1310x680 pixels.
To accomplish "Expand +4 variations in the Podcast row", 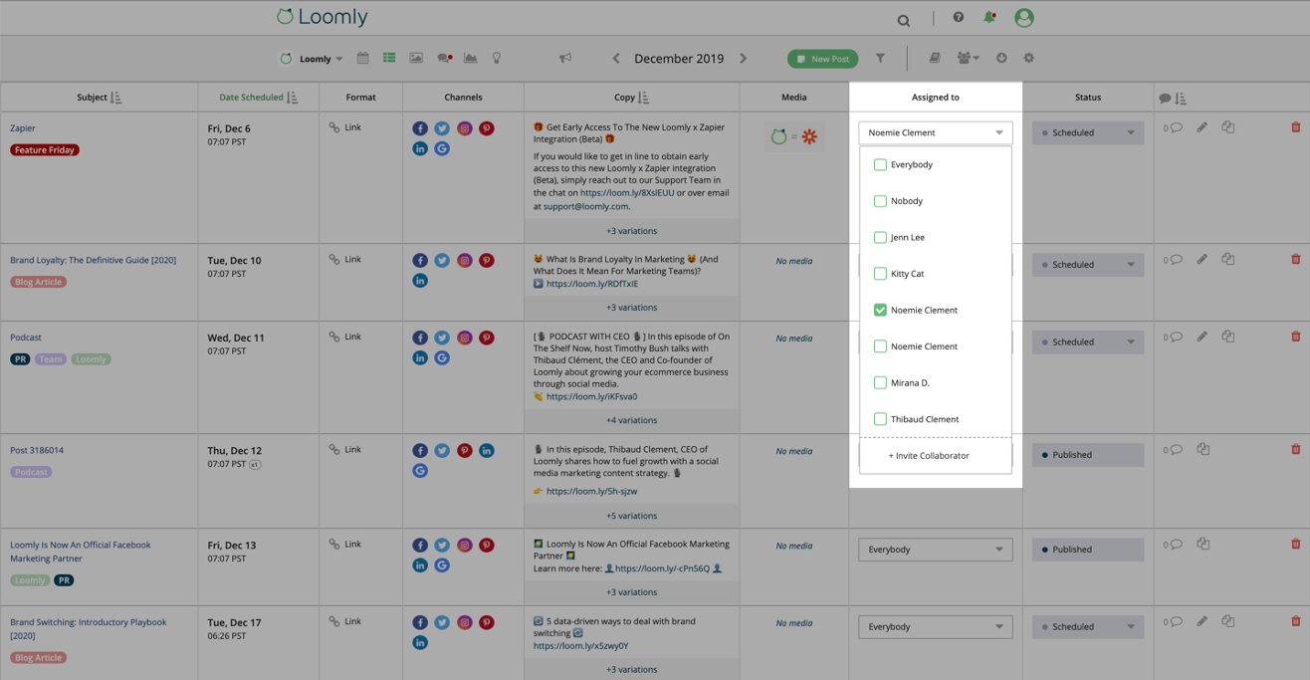I will 632,420.
